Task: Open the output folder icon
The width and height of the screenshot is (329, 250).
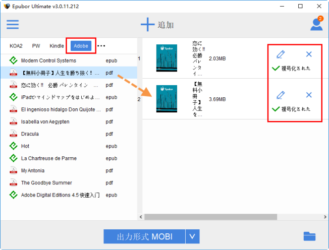Action: (x=309, y=236)
